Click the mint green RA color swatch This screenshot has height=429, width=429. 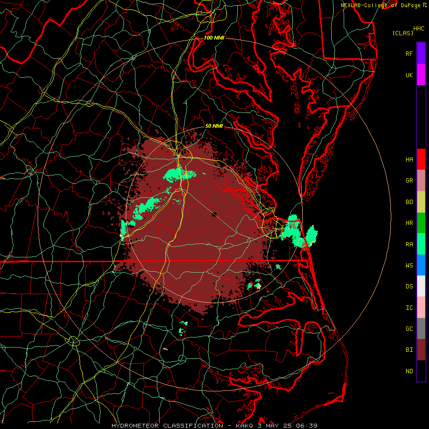click(x=421, y=244)
